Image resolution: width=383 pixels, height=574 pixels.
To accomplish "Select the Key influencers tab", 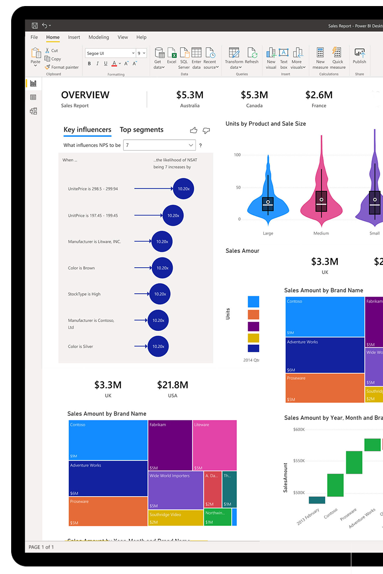I will click(x=87, y=130).
